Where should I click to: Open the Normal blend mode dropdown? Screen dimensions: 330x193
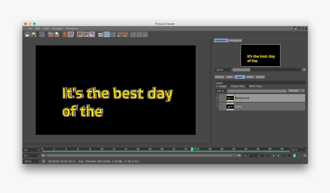point(296,91)
